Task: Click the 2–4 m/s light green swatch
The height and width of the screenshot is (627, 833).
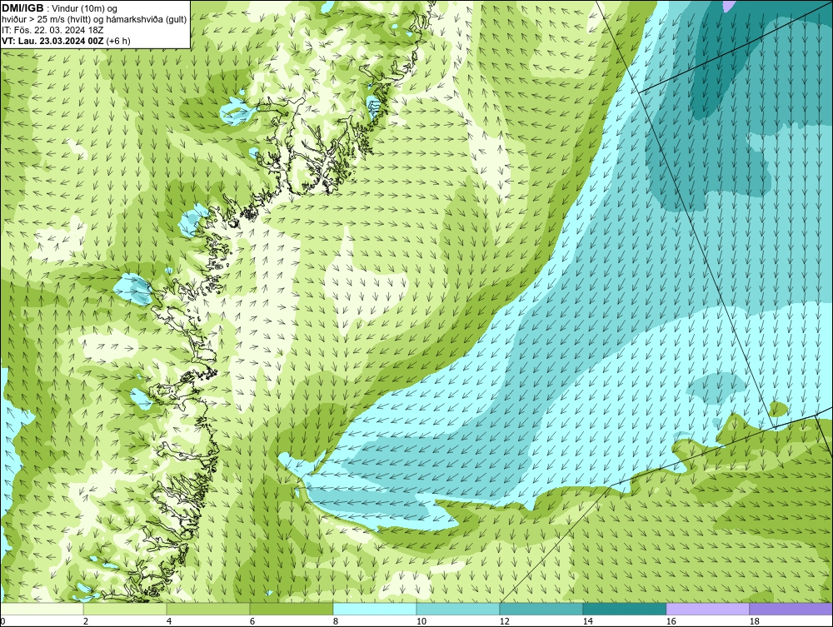Action: point(125,609)
